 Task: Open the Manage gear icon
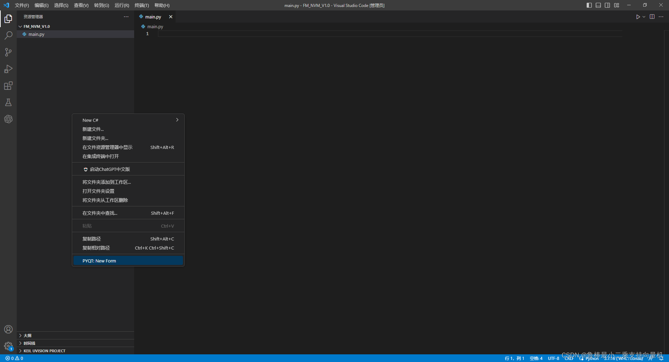tap(8, 346)
